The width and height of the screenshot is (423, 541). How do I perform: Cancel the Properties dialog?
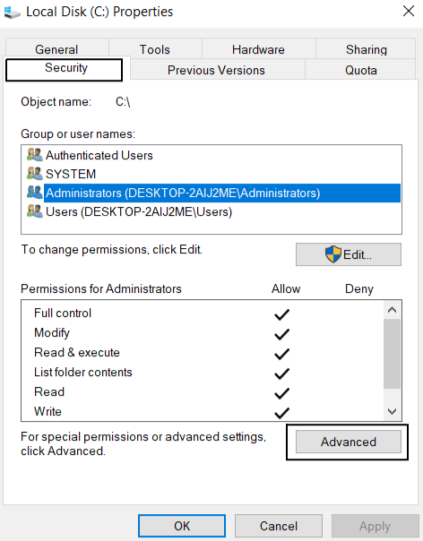279,526
